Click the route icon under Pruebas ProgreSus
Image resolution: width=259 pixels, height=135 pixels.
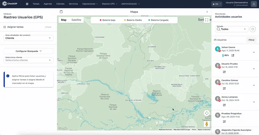point(224,121)
